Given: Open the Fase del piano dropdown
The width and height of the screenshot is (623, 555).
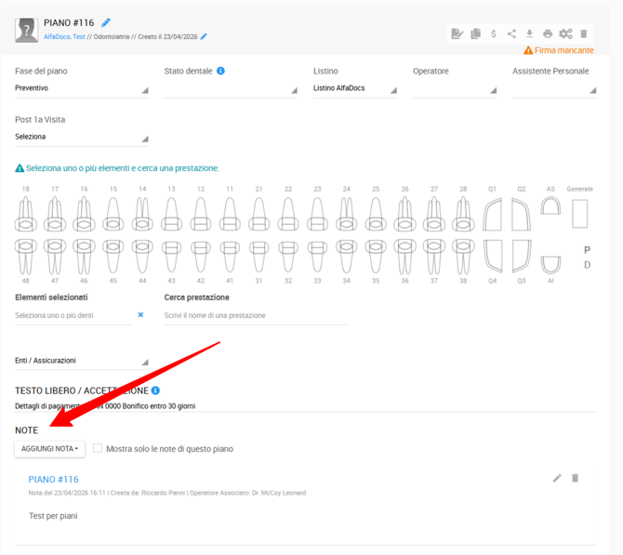Looking at the screenshot, I should tap(81, 88).
